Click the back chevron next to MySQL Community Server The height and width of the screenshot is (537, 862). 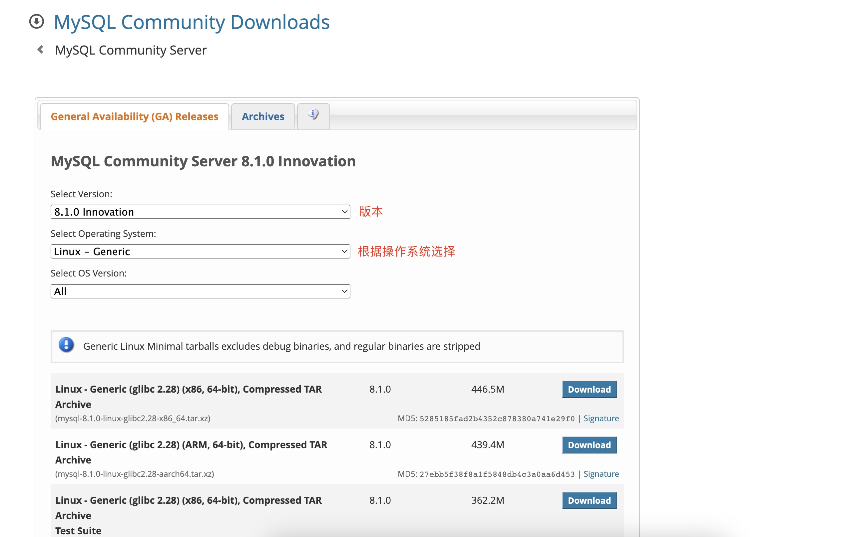41,50
